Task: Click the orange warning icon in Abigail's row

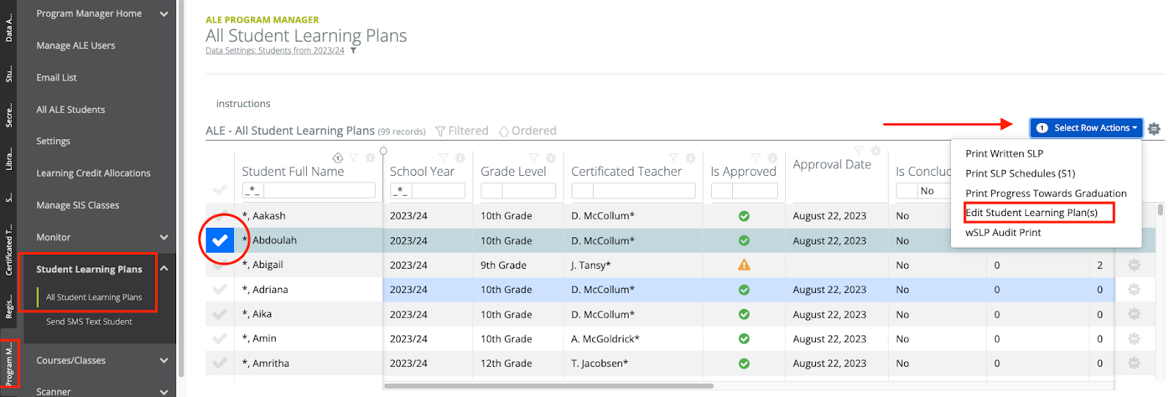Action: 744,265
